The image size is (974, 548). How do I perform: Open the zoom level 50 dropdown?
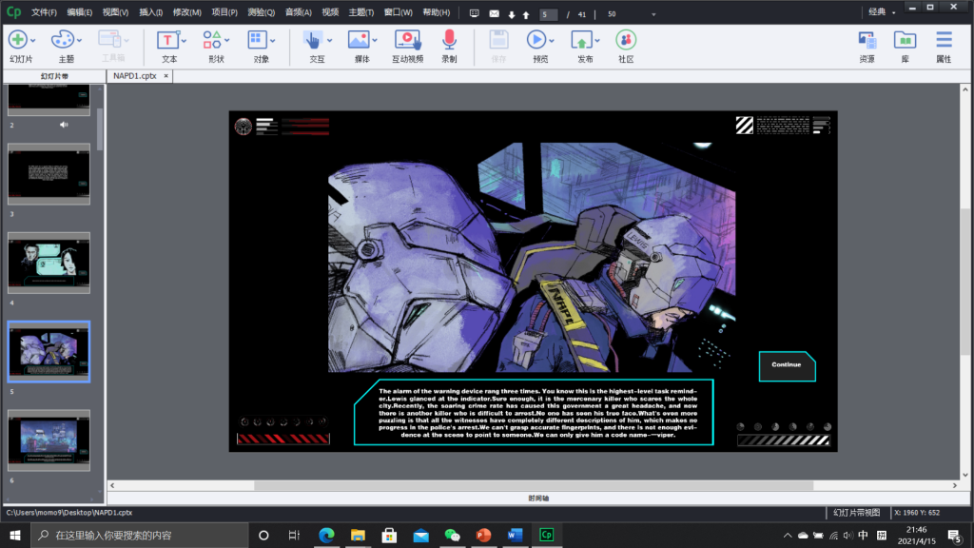click(653, 14)
